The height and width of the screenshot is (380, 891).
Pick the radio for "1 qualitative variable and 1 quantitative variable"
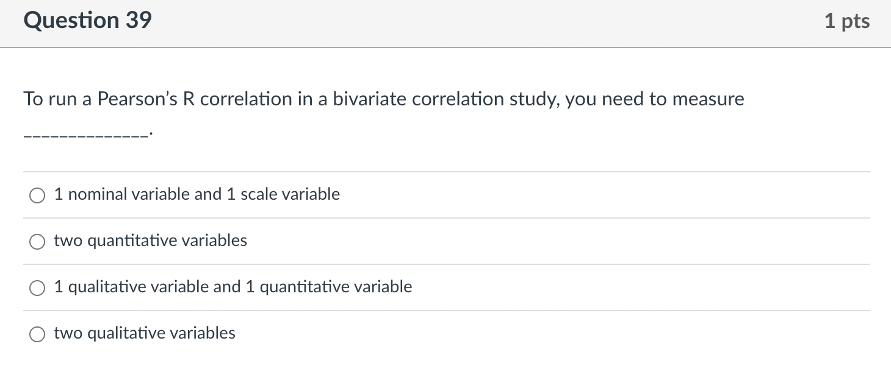pyautogui.click(x=37, y=288)
